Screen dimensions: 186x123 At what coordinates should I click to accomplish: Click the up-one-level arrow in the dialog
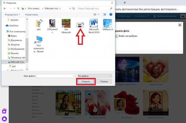(x=18, y=9)
